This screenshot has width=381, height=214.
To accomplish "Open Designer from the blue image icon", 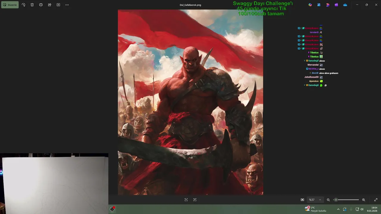I will pyautogui.click(x=319, y=5).
